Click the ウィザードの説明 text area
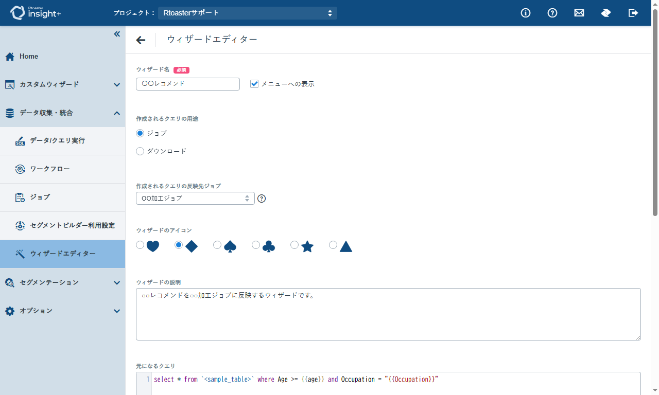Viewport: 659px width, 395px height. coord(388,314)
